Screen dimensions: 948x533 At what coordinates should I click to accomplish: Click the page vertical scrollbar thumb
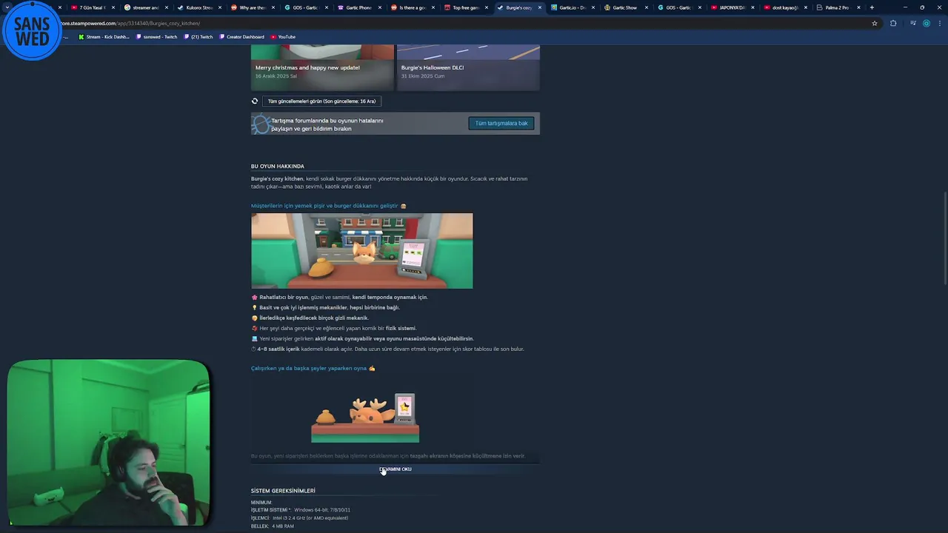pyautogui.click(x=944, y=237)
